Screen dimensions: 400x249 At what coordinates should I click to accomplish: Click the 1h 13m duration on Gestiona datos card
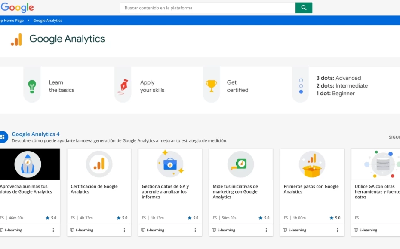pos(157,218)
